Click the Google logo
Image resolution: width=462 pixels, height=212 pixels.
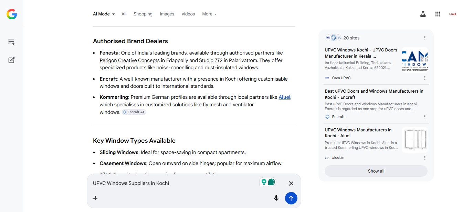pos(12,14)
